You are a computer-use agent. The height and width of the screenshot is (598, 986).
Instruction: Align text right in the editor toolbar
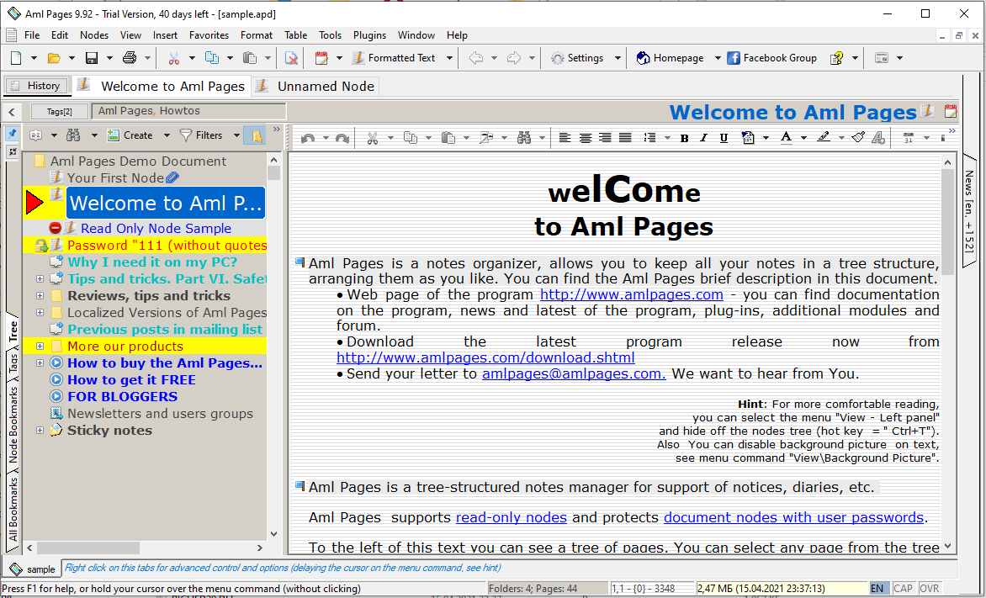605,138
